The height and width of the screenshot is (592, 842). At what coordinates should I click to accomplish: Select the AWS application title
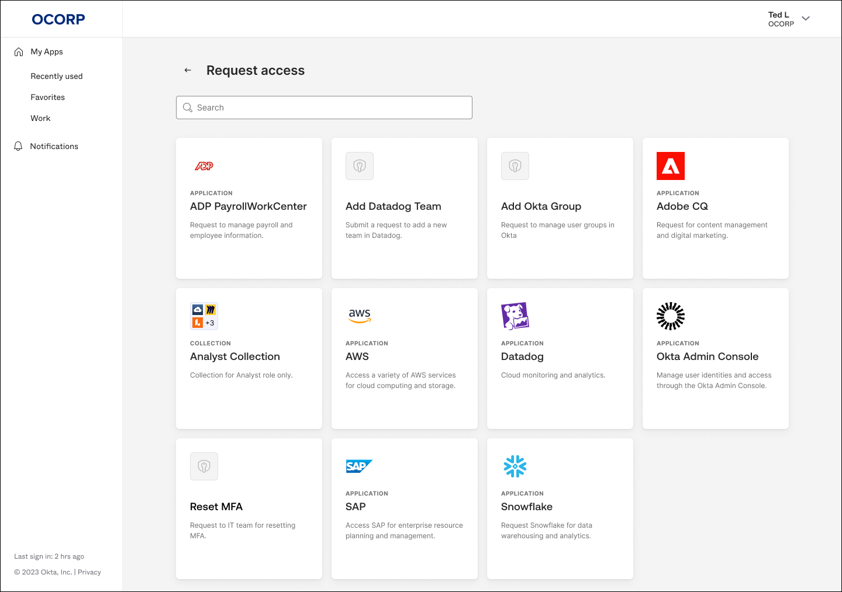point(357,356)
